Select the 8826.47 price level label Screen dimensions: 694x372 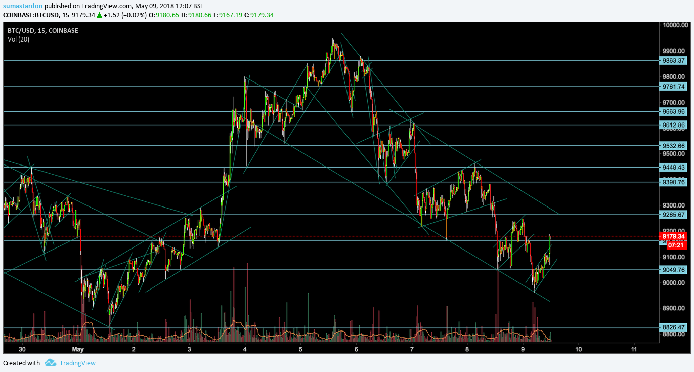pyautogui.click(x=674, y=327)
